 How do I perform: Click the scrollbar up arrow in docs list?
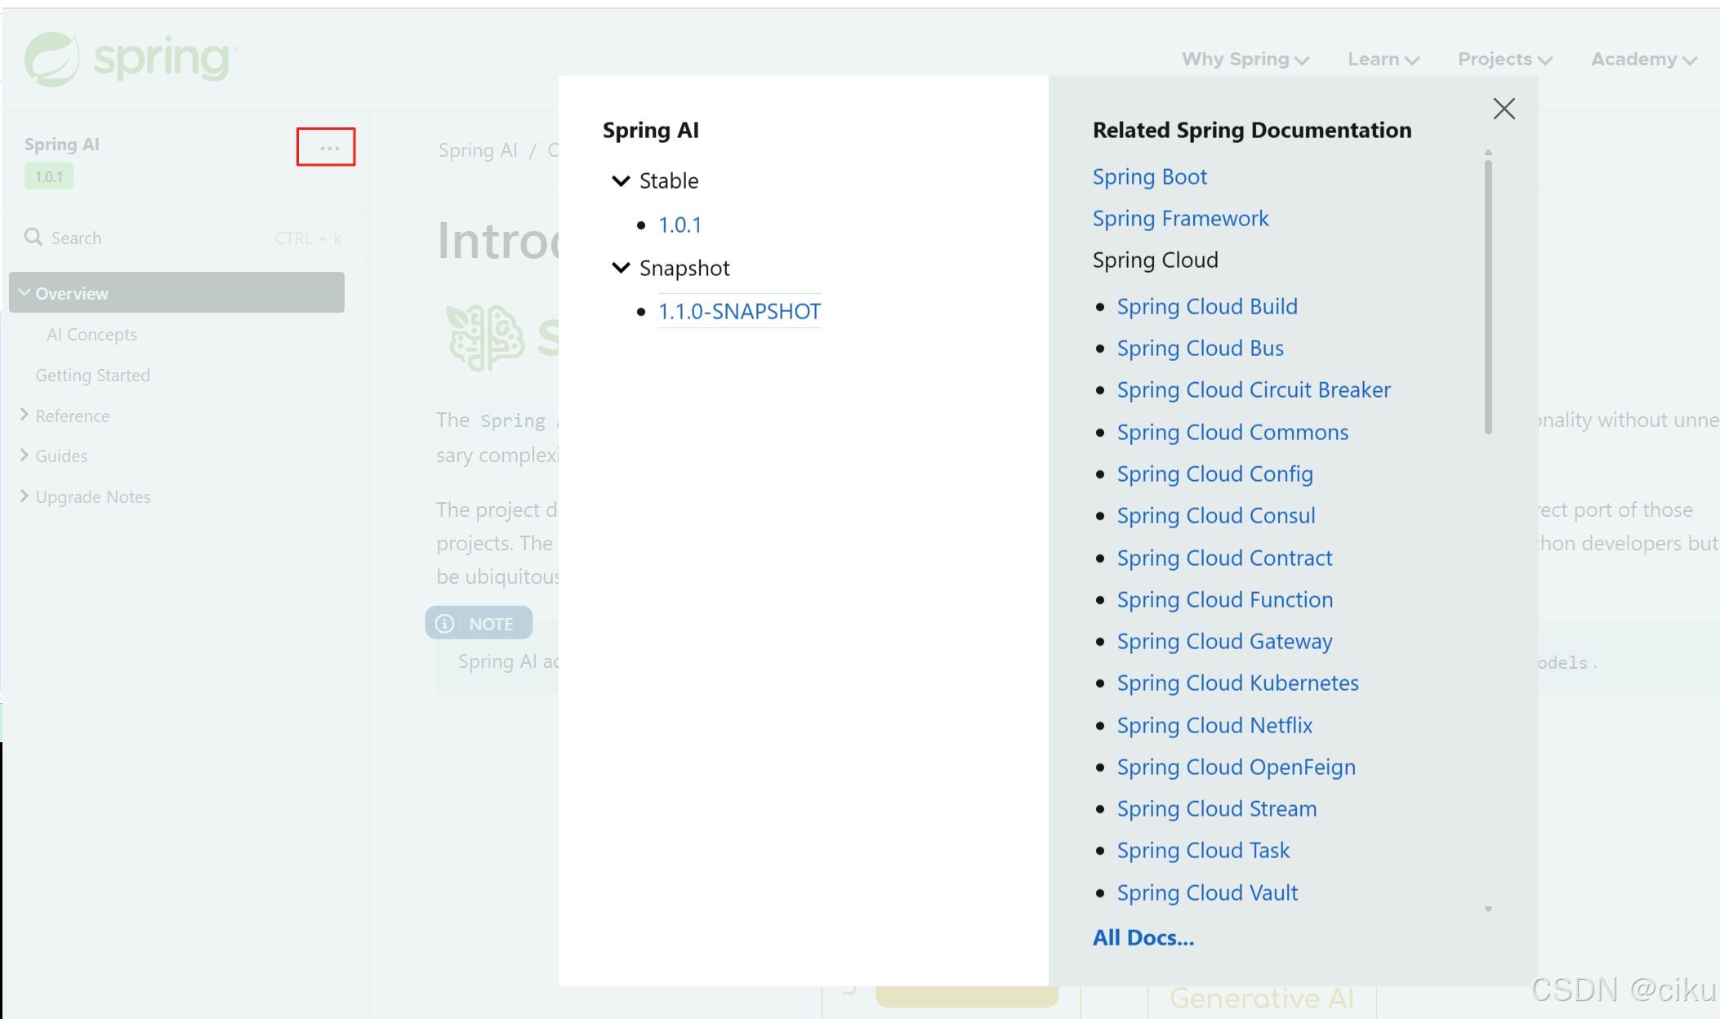click(x=1488, y=153)
